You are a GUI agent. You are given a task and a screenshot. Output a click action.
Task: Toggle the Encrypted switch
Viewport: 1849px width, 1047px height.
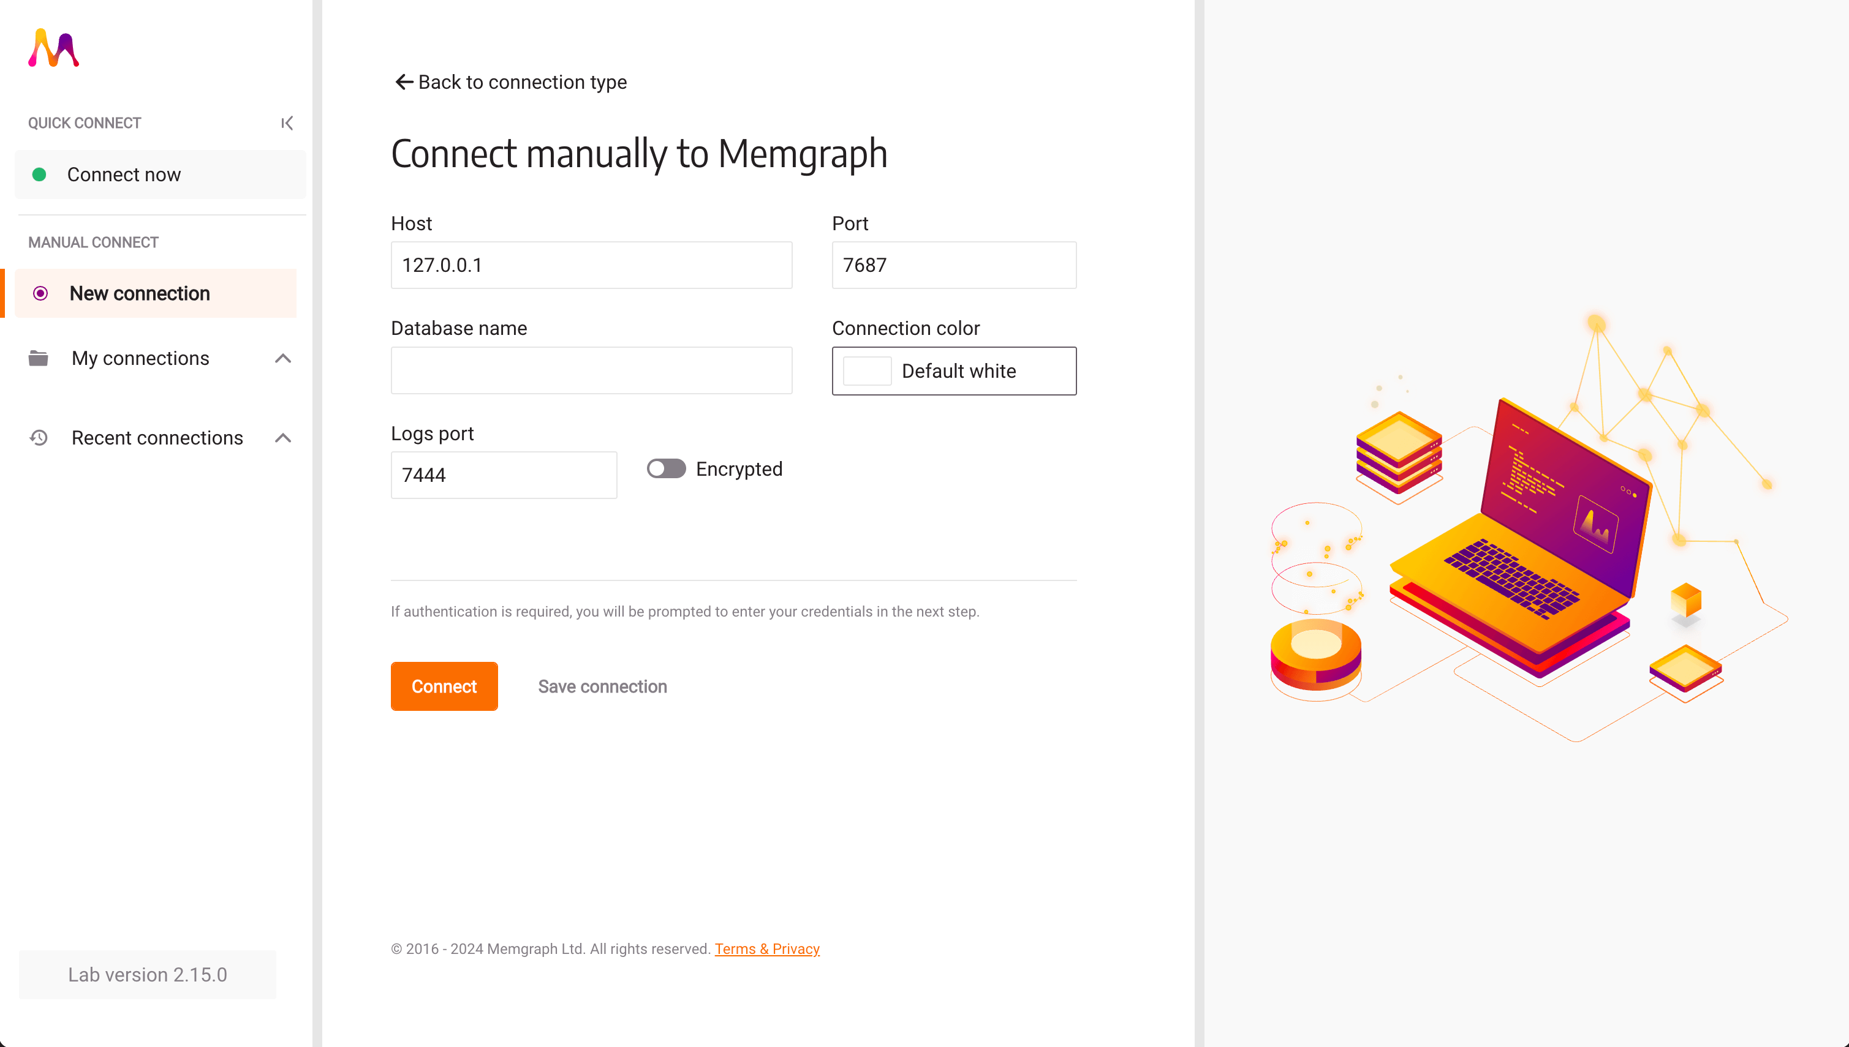coord(666,469)
